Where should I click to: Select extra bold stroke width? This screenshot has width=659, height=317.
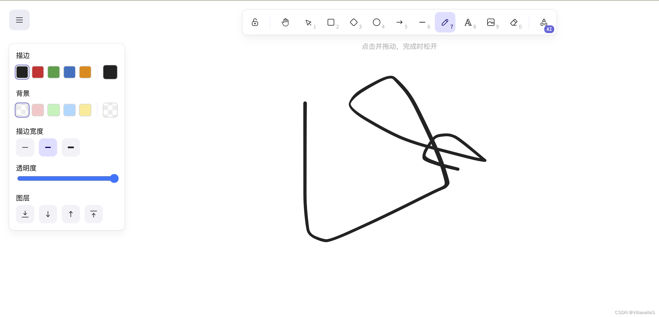pyautogui.click(x=71, y=147)
